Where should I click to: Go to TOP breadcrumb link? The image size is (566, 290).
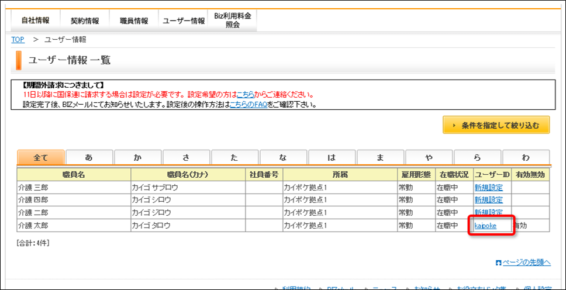pos(18,40)
